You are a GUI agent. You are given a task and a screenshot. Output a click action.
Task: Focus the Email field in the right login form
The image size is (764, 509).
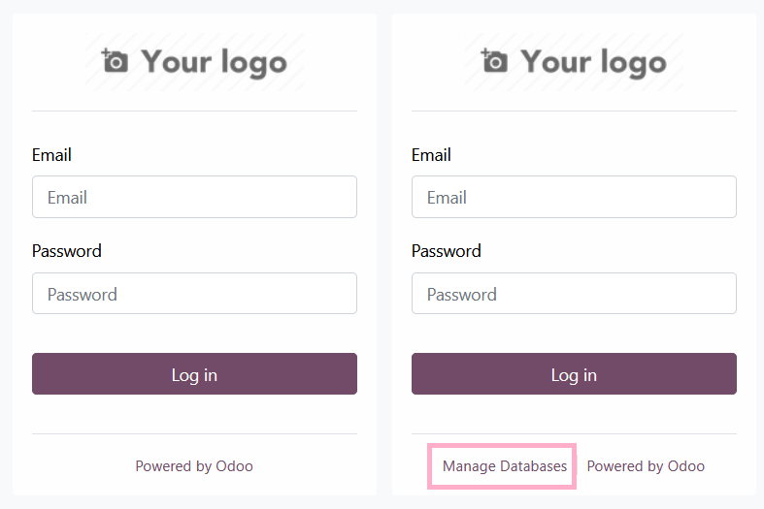tap(574, 197)
